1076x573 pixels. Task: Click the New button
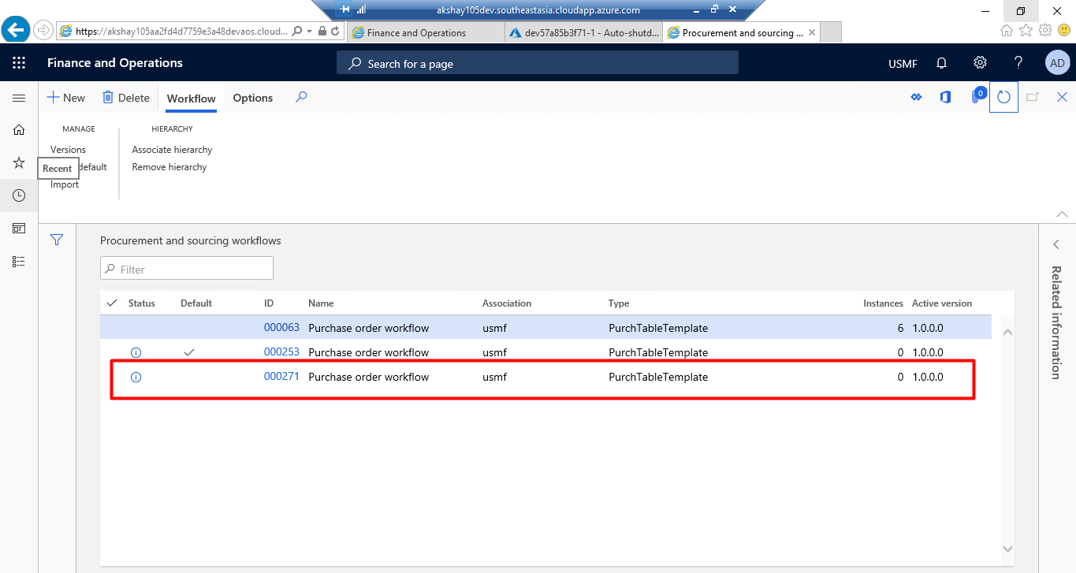click(x=65, y=98)
